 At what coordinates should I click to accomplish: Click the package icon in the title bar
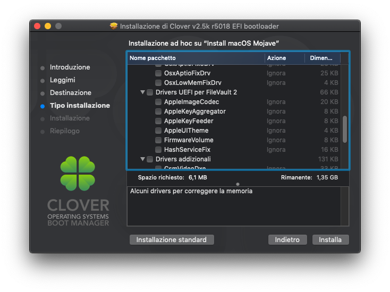[x=114, y=26]
